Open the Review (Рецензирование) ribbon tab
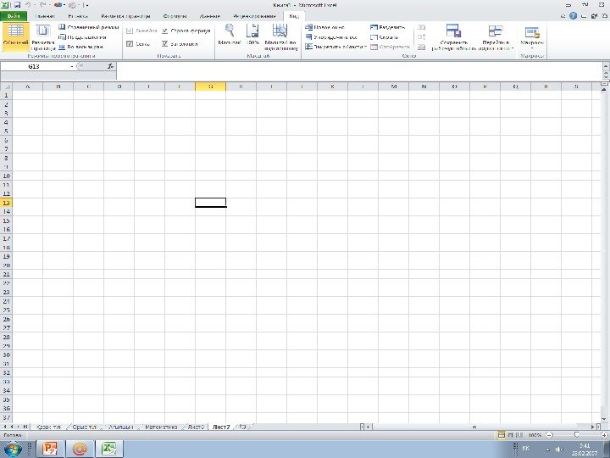The width and height of the screenshot is (610, 458). click(x=254, y=16)
